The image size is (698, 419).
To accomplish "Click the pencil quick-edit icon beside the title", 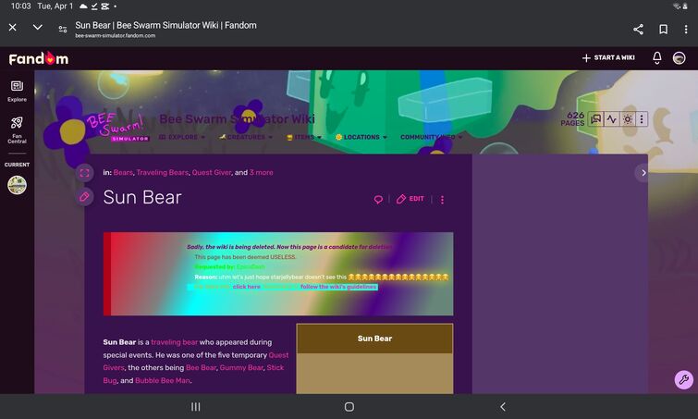I will tap(84, 197).
